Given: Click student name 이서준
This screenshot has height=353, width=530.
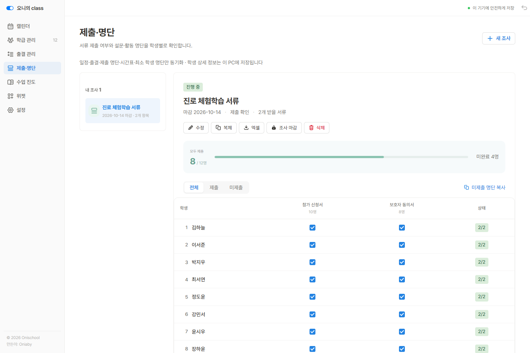Looking at the screenshot, I should coord(198,245).
